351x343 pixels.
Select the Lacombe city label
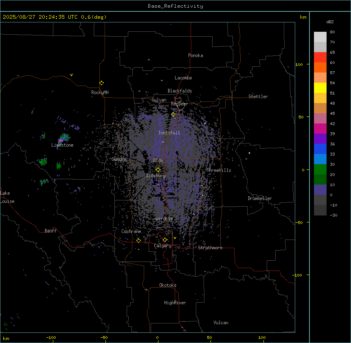(x=183, y=78)
